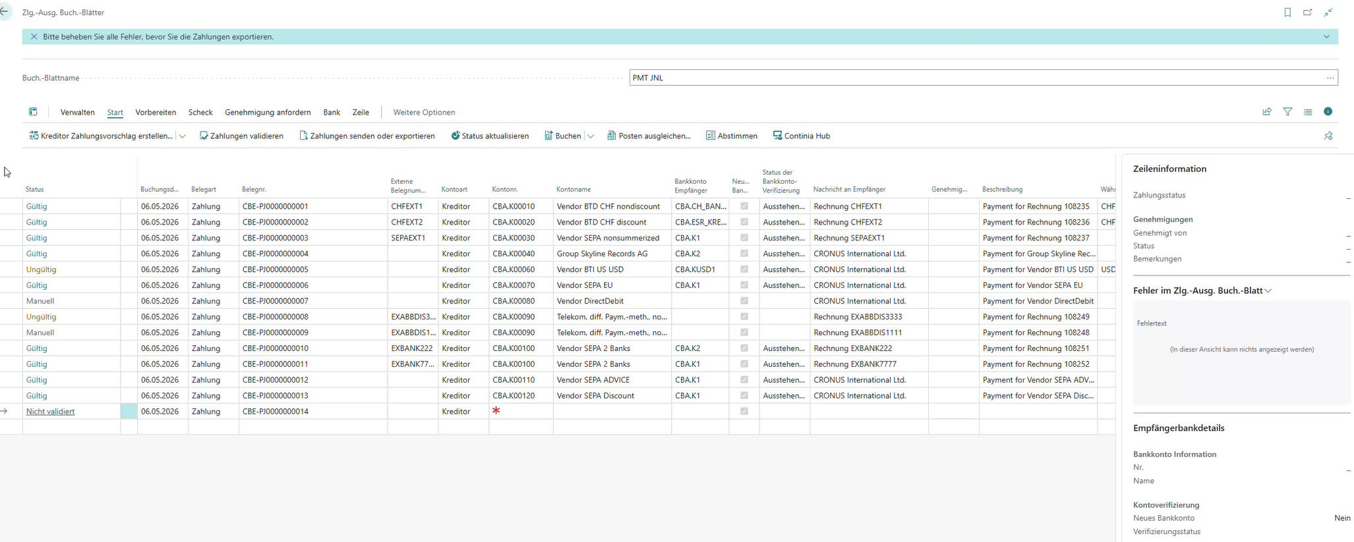Open the Nicht validiert status link
This screenshot has width=1354, height=542.
(50, 412)
